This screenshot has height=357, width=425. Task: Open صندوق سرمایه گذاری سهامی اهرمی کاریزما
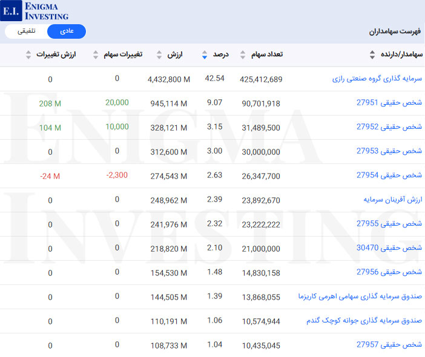coord(361,296)
